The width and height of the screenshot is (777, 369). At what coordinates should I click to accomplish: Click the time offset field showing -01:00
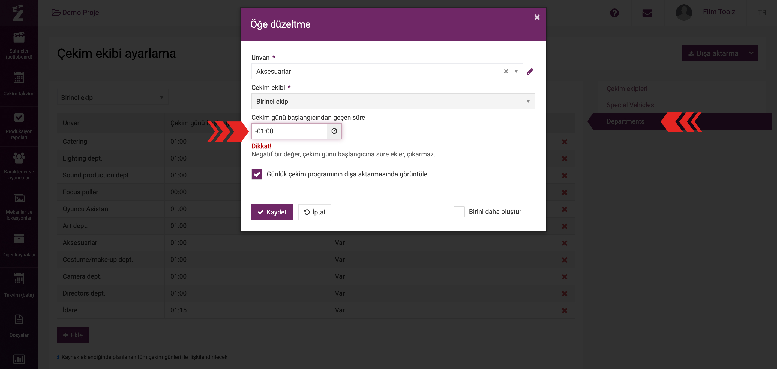tap(289, 131)
